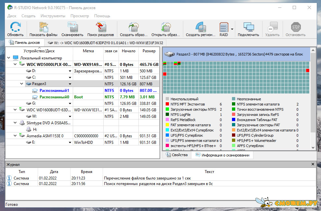Open dropdown arrow for drive W:
321x211 pixels.
tap(70, 117)
